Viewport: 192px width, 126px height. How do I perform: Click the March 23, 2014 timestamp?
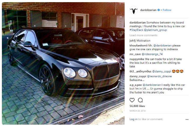137,111
